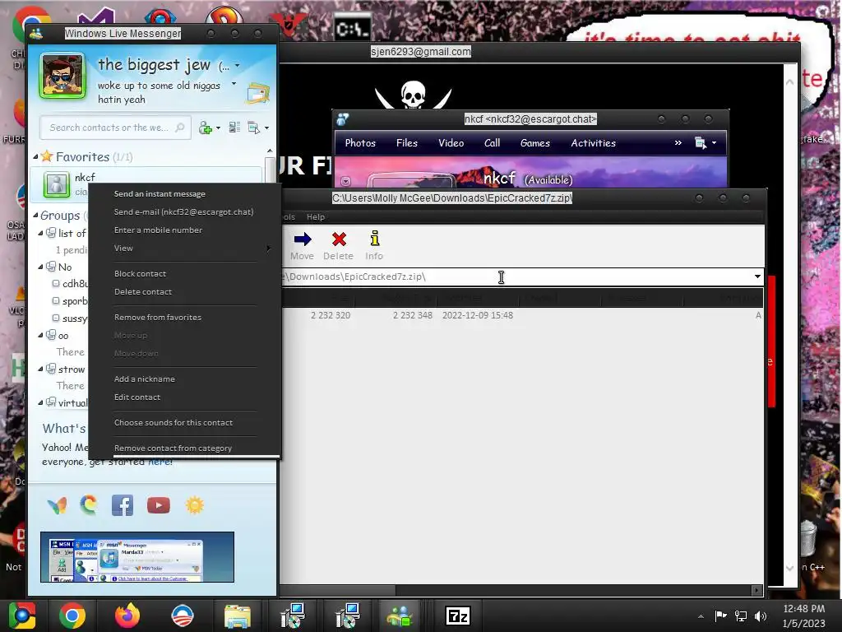Select Remove contact from category

click(173, 448)
